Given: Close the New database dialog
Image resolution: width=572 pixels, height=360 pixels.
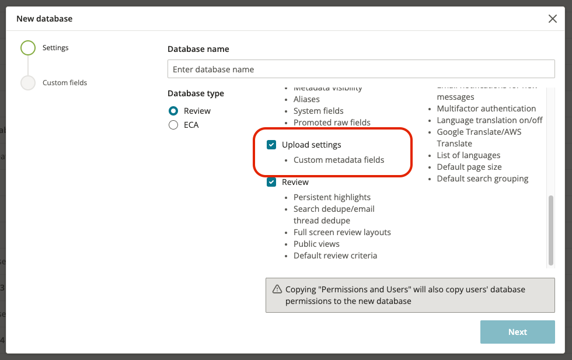Looking at the screenshot, I should point(552,19).
